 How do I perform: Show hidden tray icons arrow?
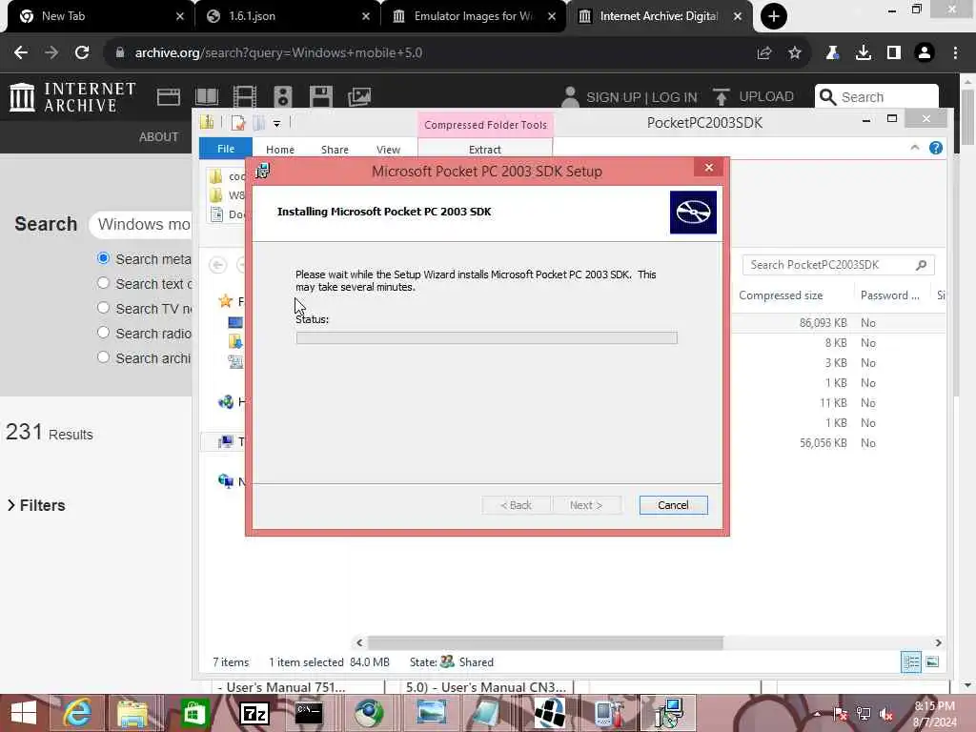tap(817, 714)
